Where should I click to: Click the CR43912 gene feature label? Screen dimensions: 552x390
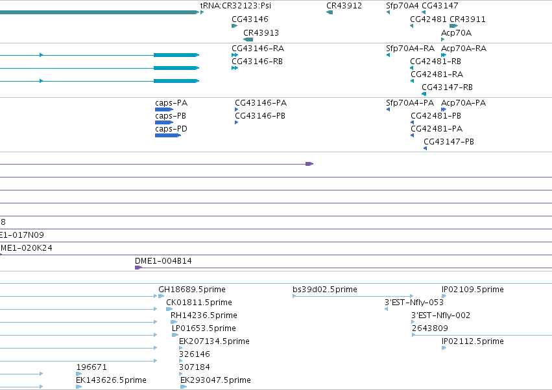tap(344, 6)
